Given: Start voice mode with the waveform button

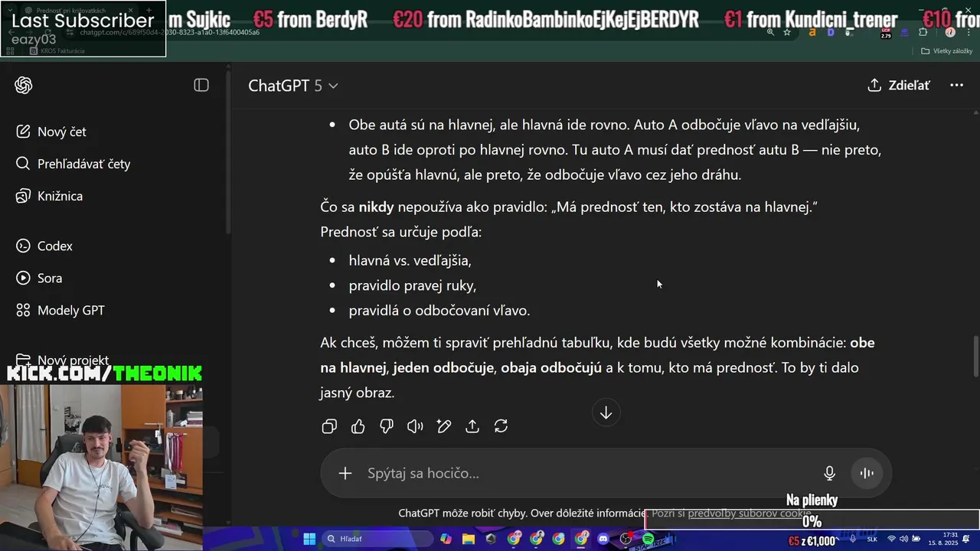Looking at the screenshot, I should [x=867, y=473].
